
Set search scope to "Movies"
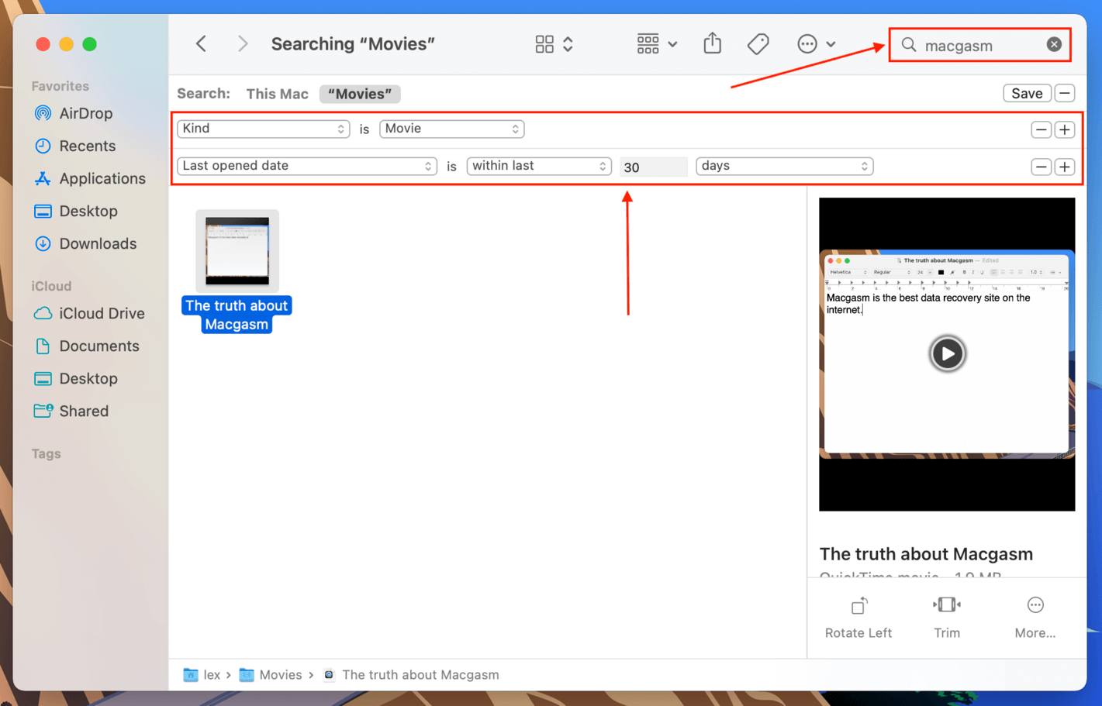(x=360, y=94)
